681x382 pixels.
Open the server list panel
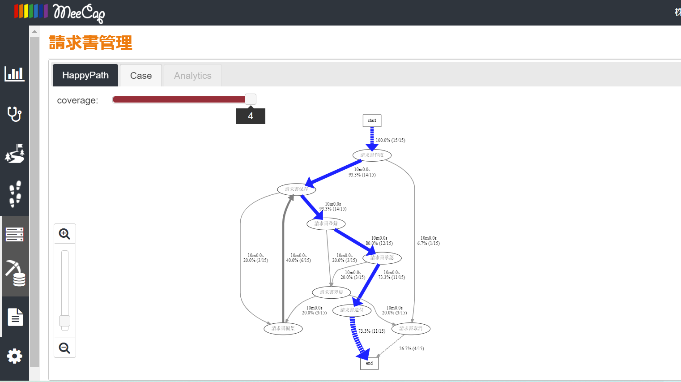pos(14,234)
